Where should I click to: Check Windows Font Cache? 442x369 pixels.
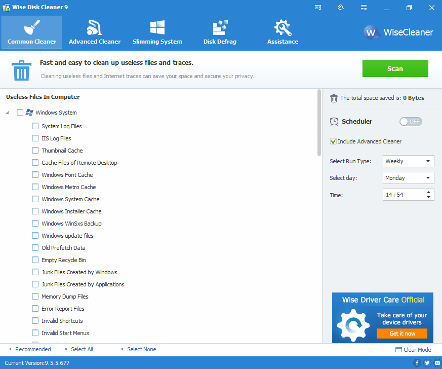point(35,175)
